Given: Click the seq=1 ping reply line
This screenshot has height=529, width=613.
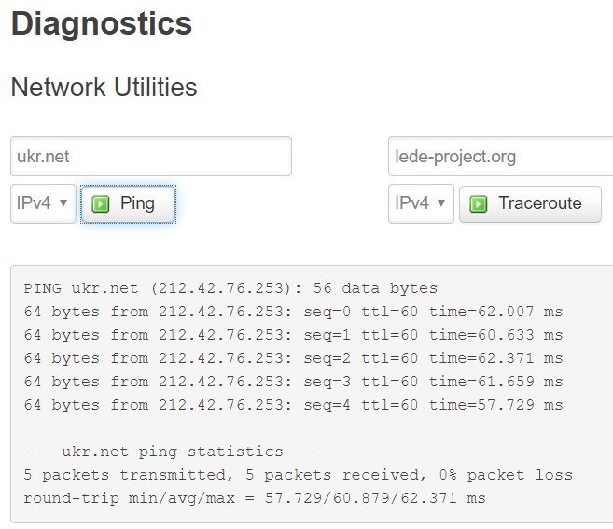Looking at the screenshot, I should 293,335.
